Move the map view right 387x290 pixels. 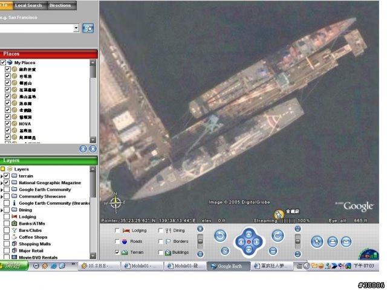256,242
